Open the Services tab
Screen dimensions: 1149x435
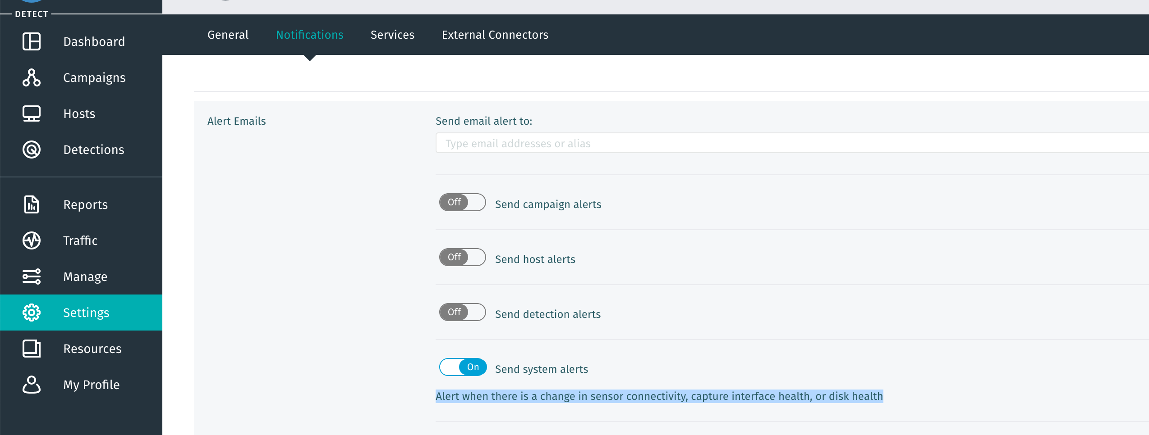coord(392,35)
